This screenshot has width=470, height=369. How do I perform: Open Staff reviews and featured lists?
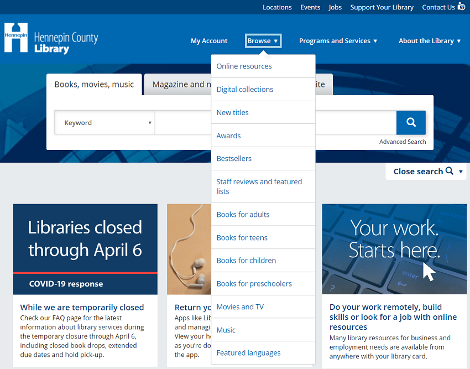pyautogui.click(x=263, y=186)
